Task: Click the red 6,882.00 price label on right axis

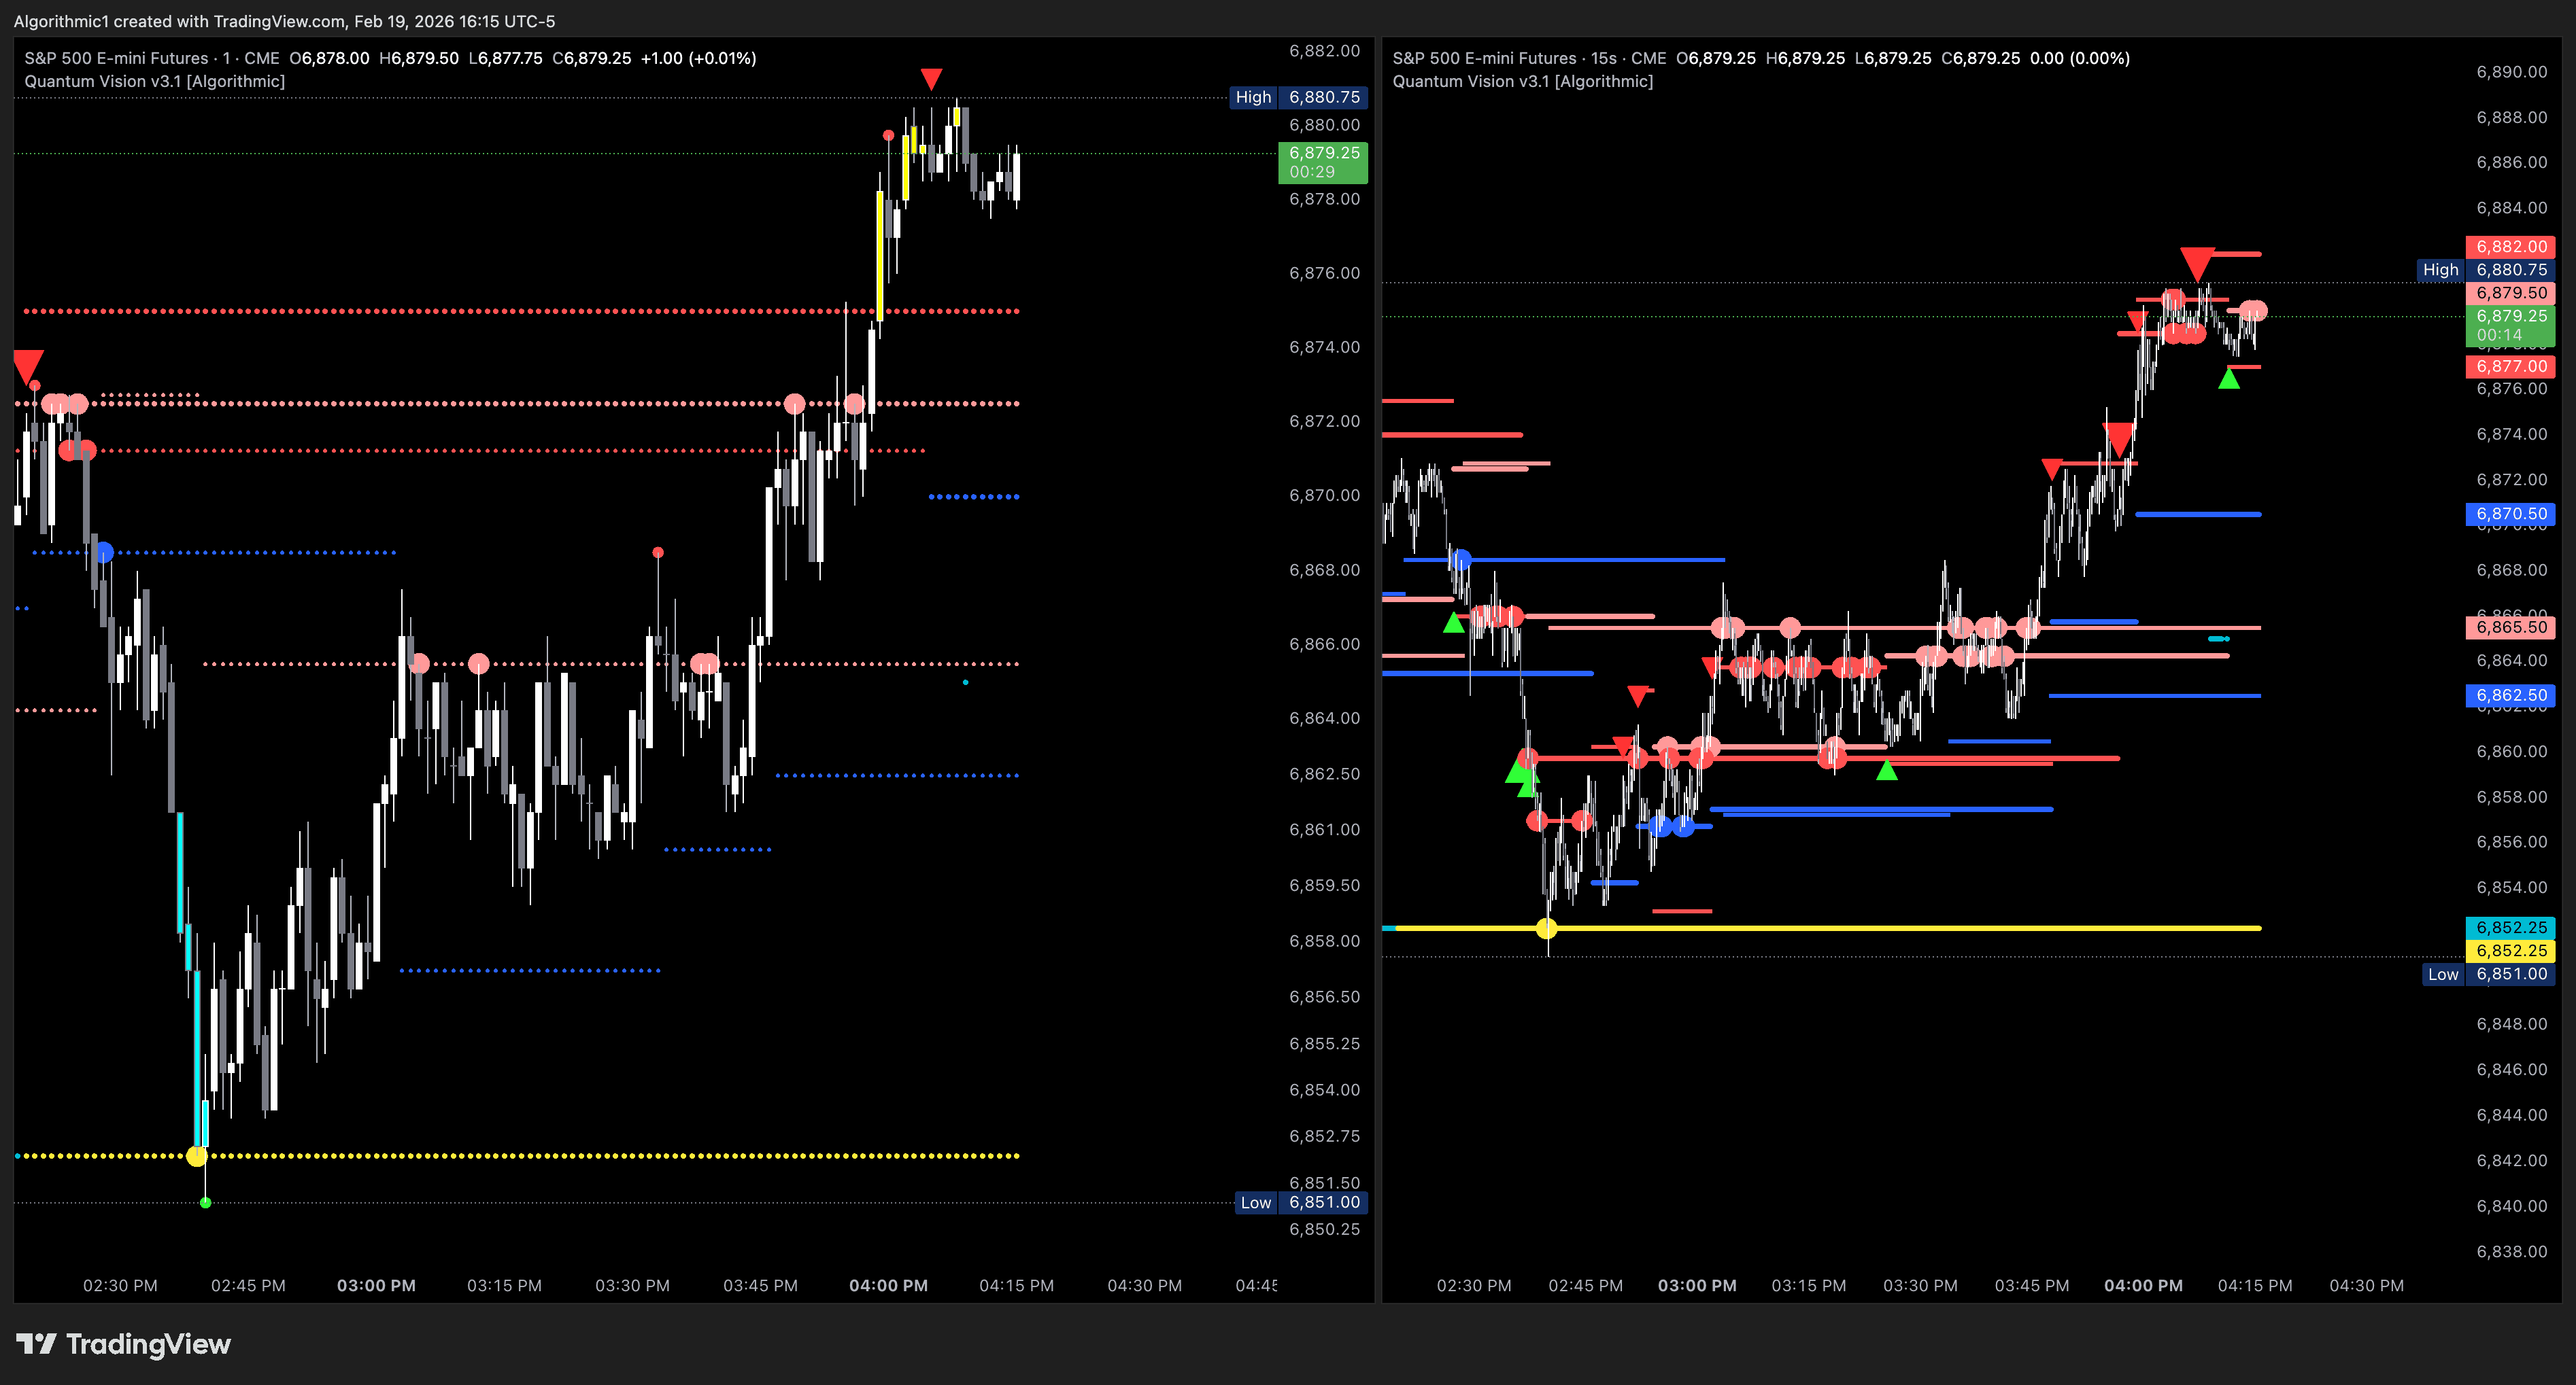Action: (x=2510, y=246)
